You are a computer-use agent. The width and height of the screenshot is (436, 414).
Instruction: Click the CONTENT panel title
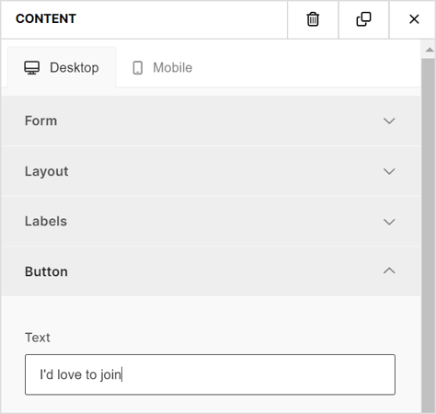46,19
